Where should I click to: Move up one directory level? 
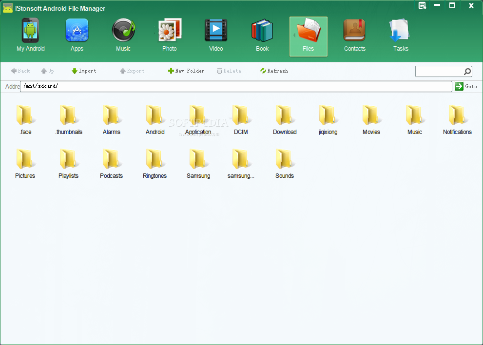(47, 71)
